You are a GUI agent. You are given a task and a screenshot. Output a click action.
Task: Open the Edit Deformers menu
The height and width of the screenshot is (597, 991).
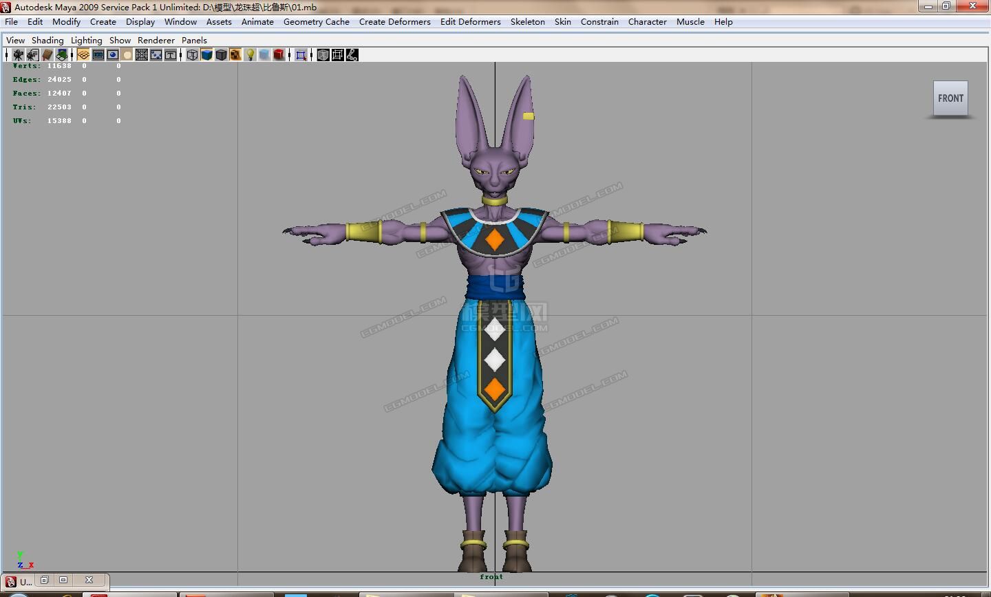(471, 22)
